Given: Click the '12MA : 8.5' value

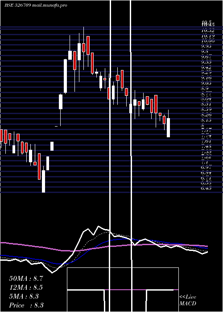Looking at the screenshot, I should click(x=26, y=287).
